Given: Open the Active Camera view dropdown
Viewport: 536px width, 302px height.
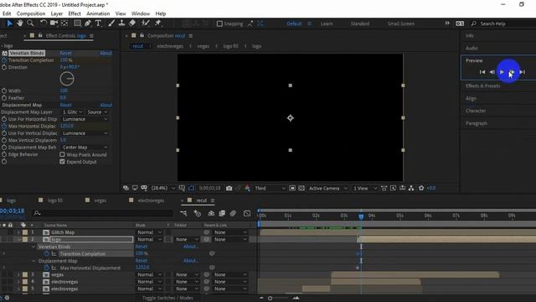Looking at the screenshot, I should [327, 188].
